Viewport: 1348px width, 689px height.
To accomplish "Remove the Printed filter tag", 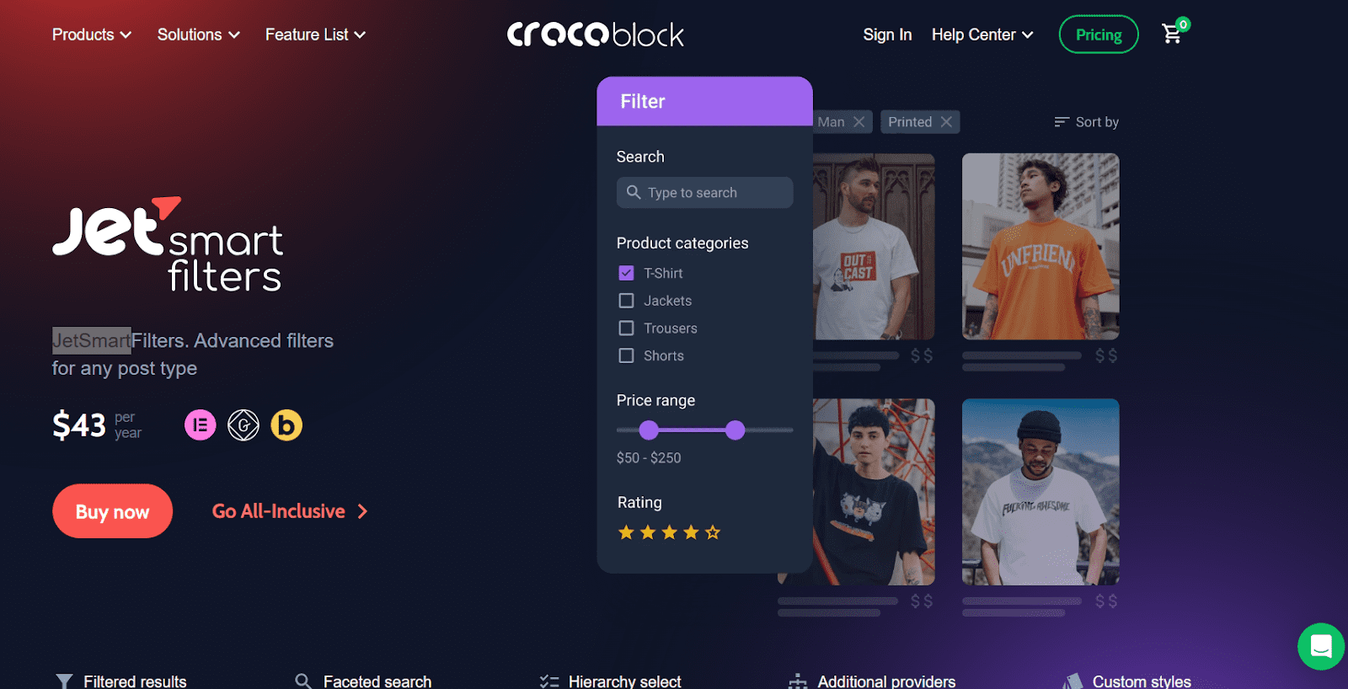I will pyautogui.click(x=946, y=122).
